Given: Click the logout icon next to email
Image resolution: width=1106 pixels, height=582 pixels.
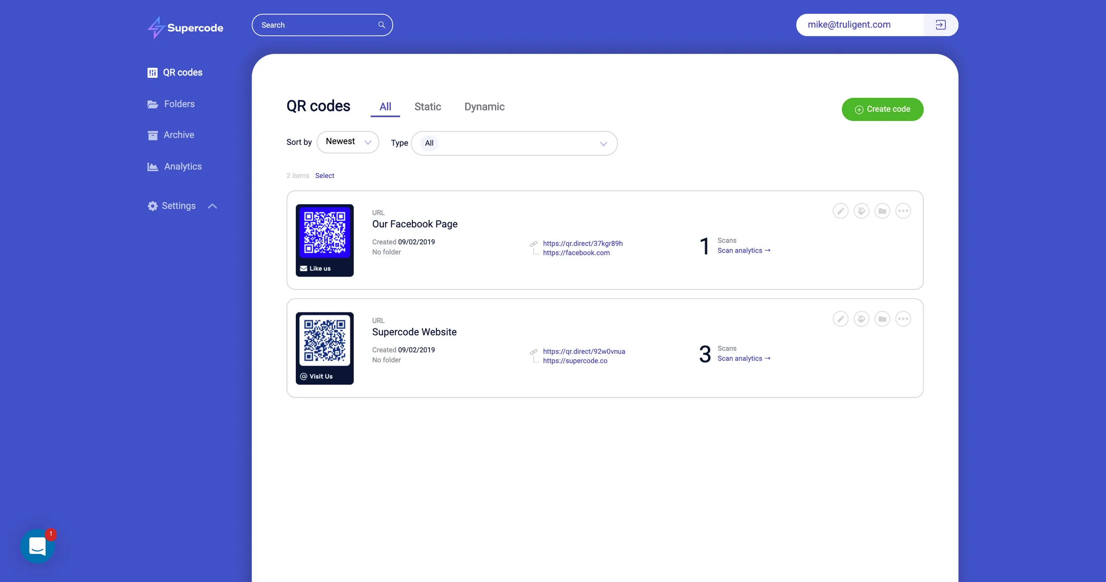Looking at the screenshot, I should (941, 25).
